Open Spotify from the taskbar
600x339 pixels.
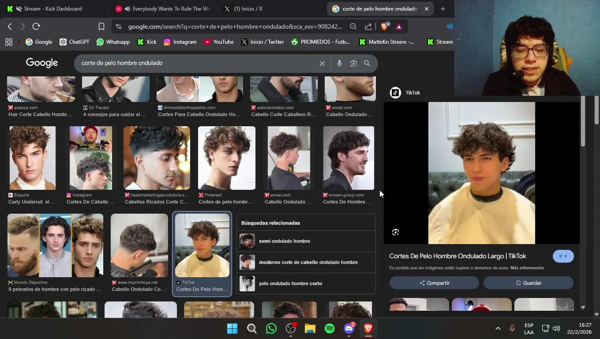329,329
